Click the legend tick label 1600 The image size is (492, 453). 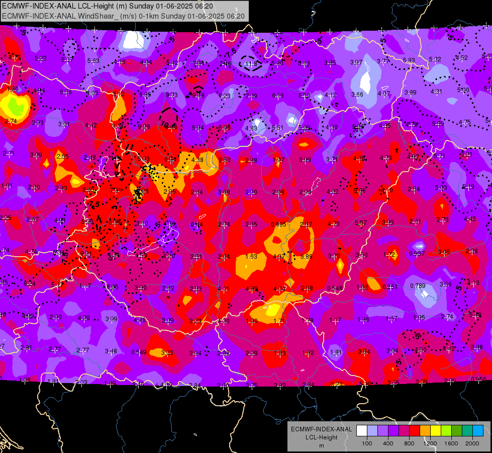[x=451, y=443]
